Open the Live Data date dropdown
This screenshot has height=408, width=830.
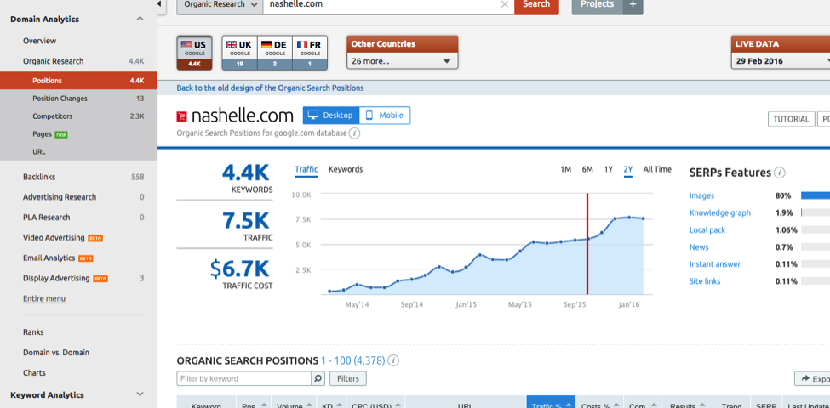click(781, 61)
